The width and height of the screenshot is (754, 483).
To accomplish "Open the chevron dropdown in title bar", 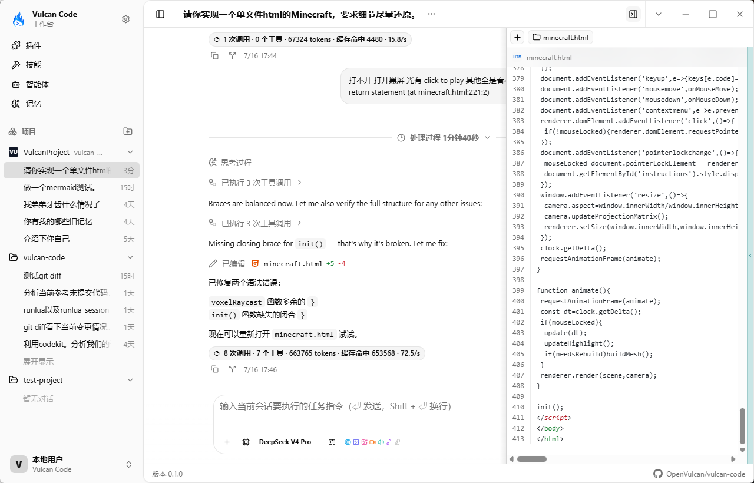I will 659,14.
